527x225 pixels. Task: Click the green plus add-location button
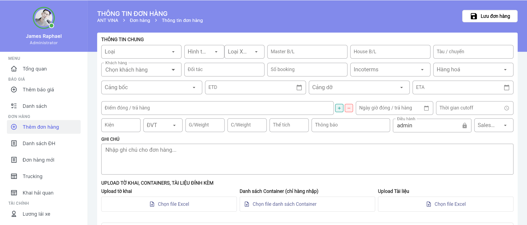point(339,108)
